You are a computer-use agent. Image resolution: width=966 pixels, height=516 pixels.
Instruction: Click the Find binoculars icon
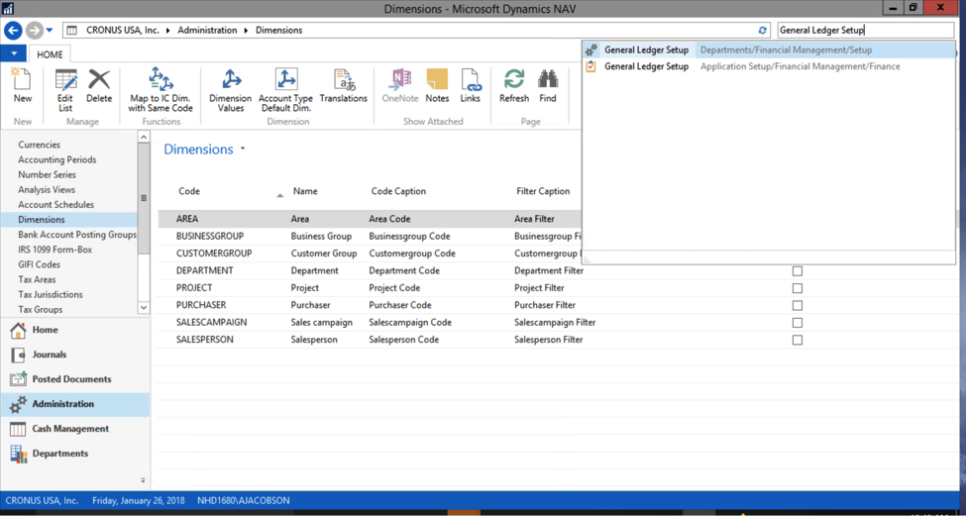tap(548, 85)
